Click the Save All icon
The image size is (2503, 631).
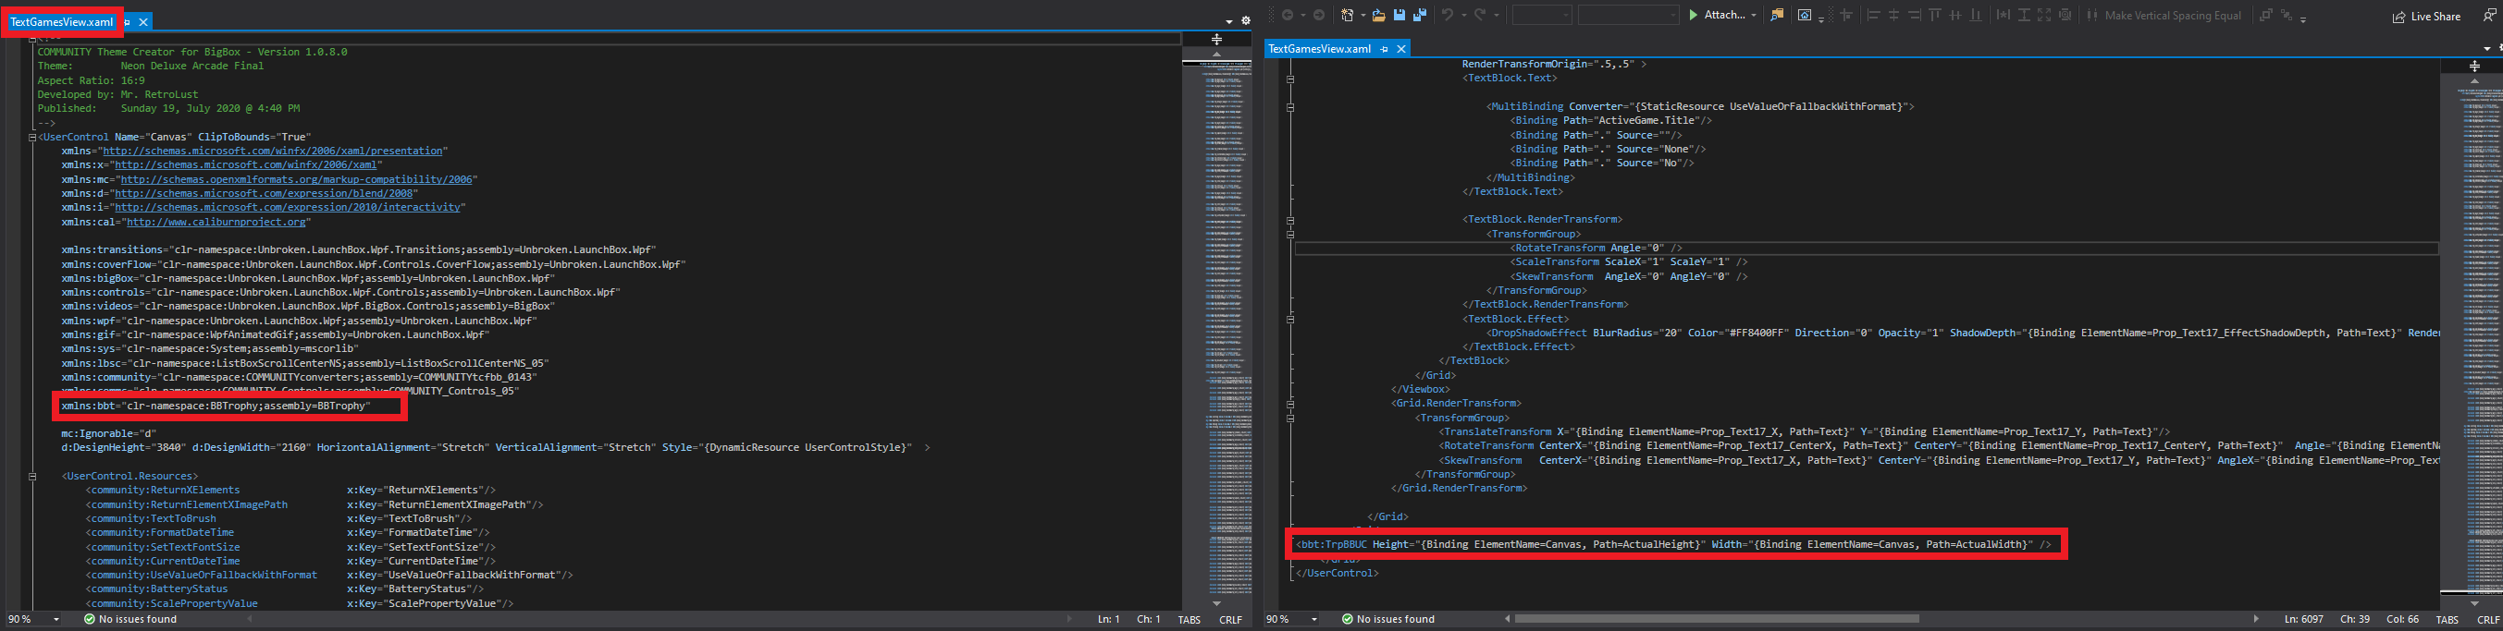pos(1421,15)
